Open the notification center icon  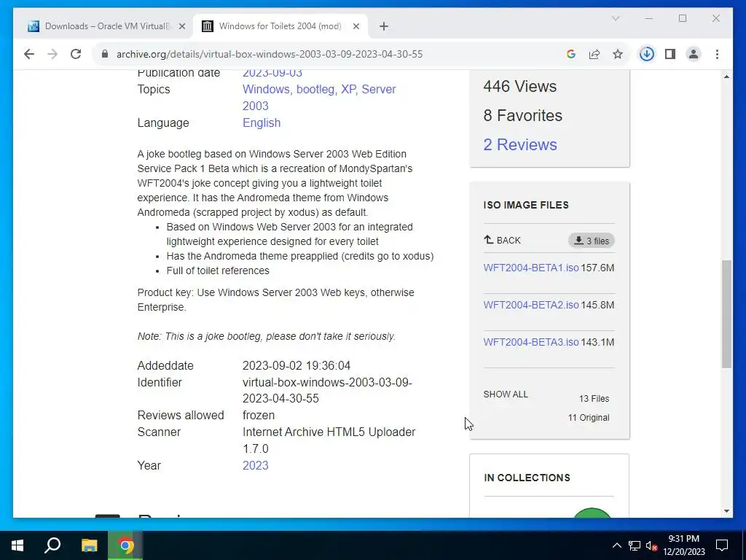722,545
